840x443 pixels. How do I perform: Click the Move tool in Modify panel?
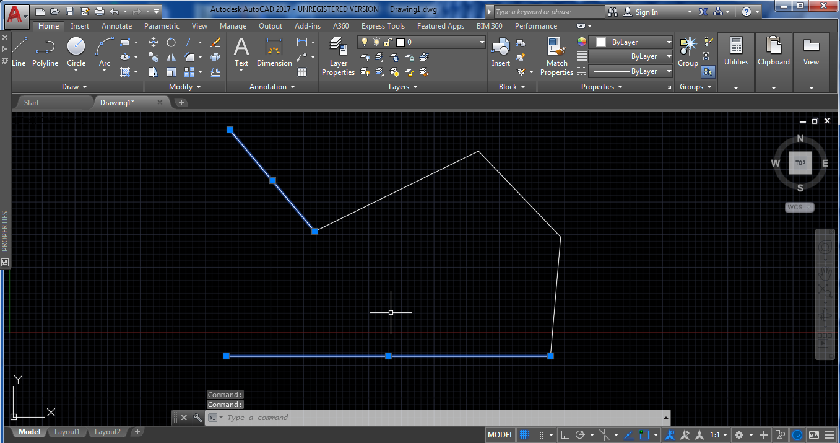154,42
